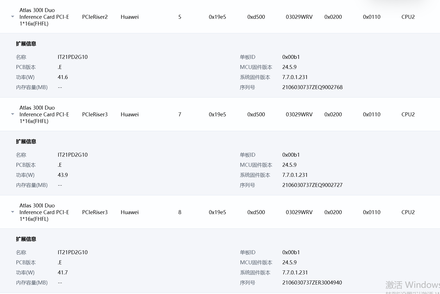440x294 pixels.
Task: Click Huawei in the PCIeRiser2 row
Action: tap(130, 17)
